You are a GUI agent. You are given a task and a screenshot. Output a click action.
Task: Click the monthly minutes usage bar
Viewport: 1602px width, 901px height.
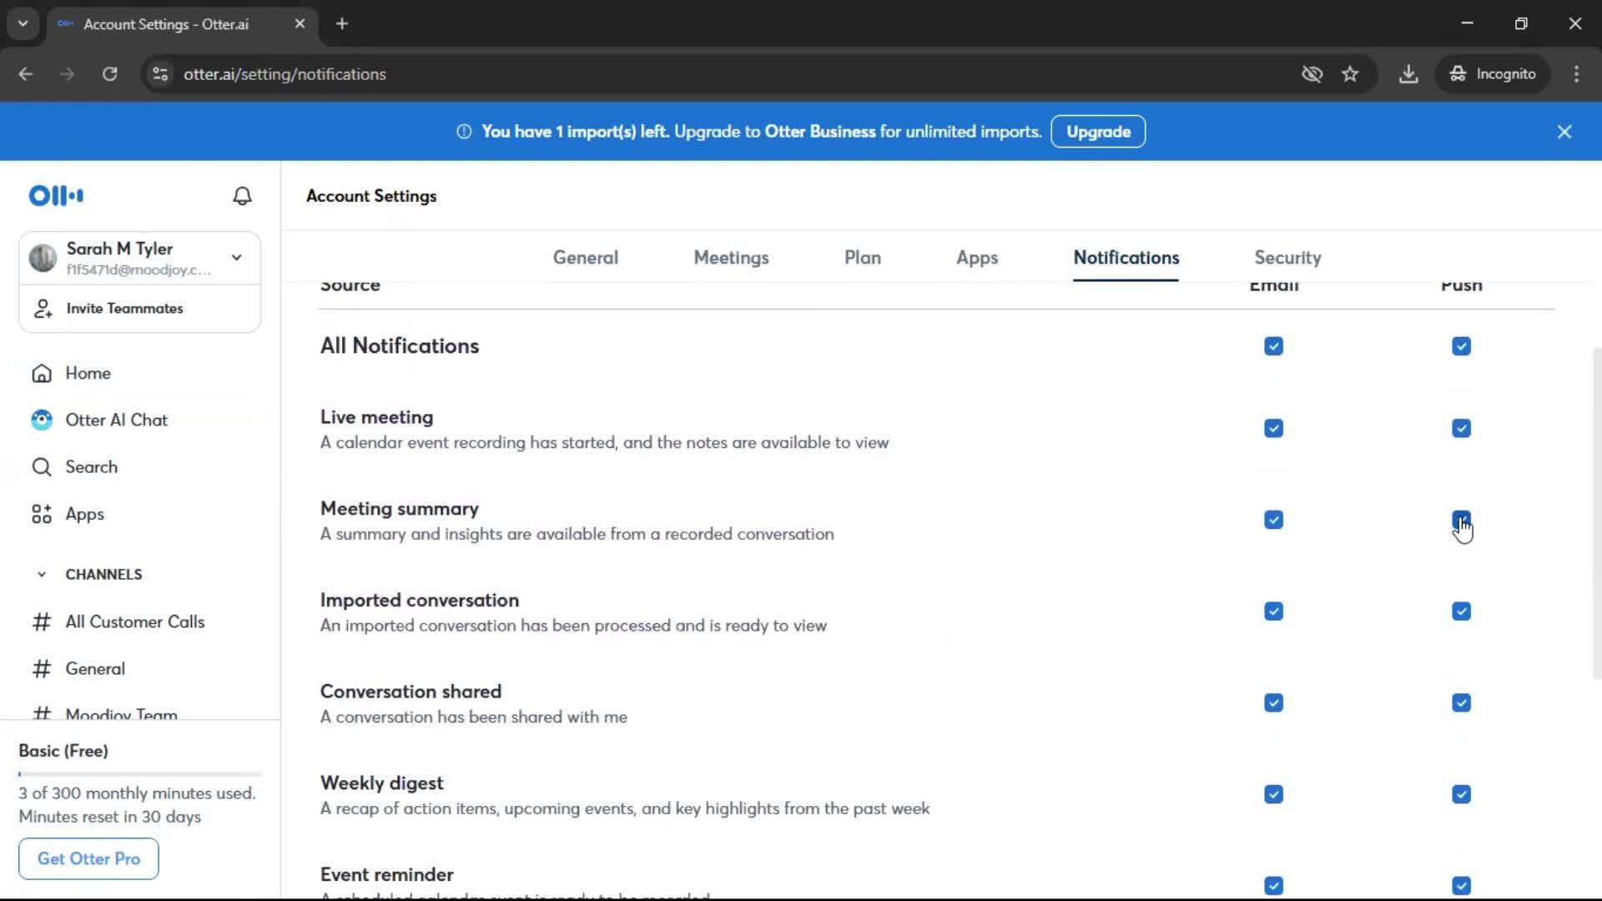(139, 774)
